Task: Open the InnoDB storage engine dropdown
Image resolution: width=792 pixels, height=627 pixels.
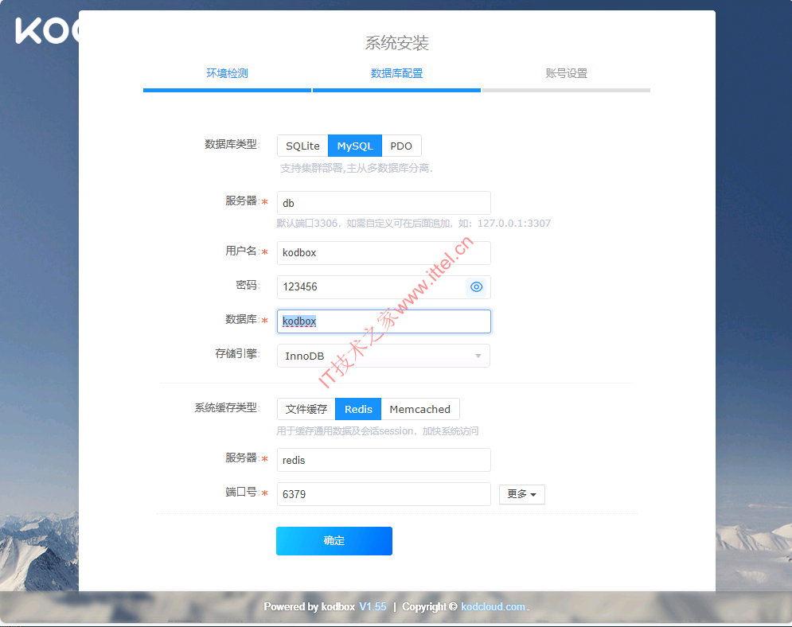Action: (384, 356)
